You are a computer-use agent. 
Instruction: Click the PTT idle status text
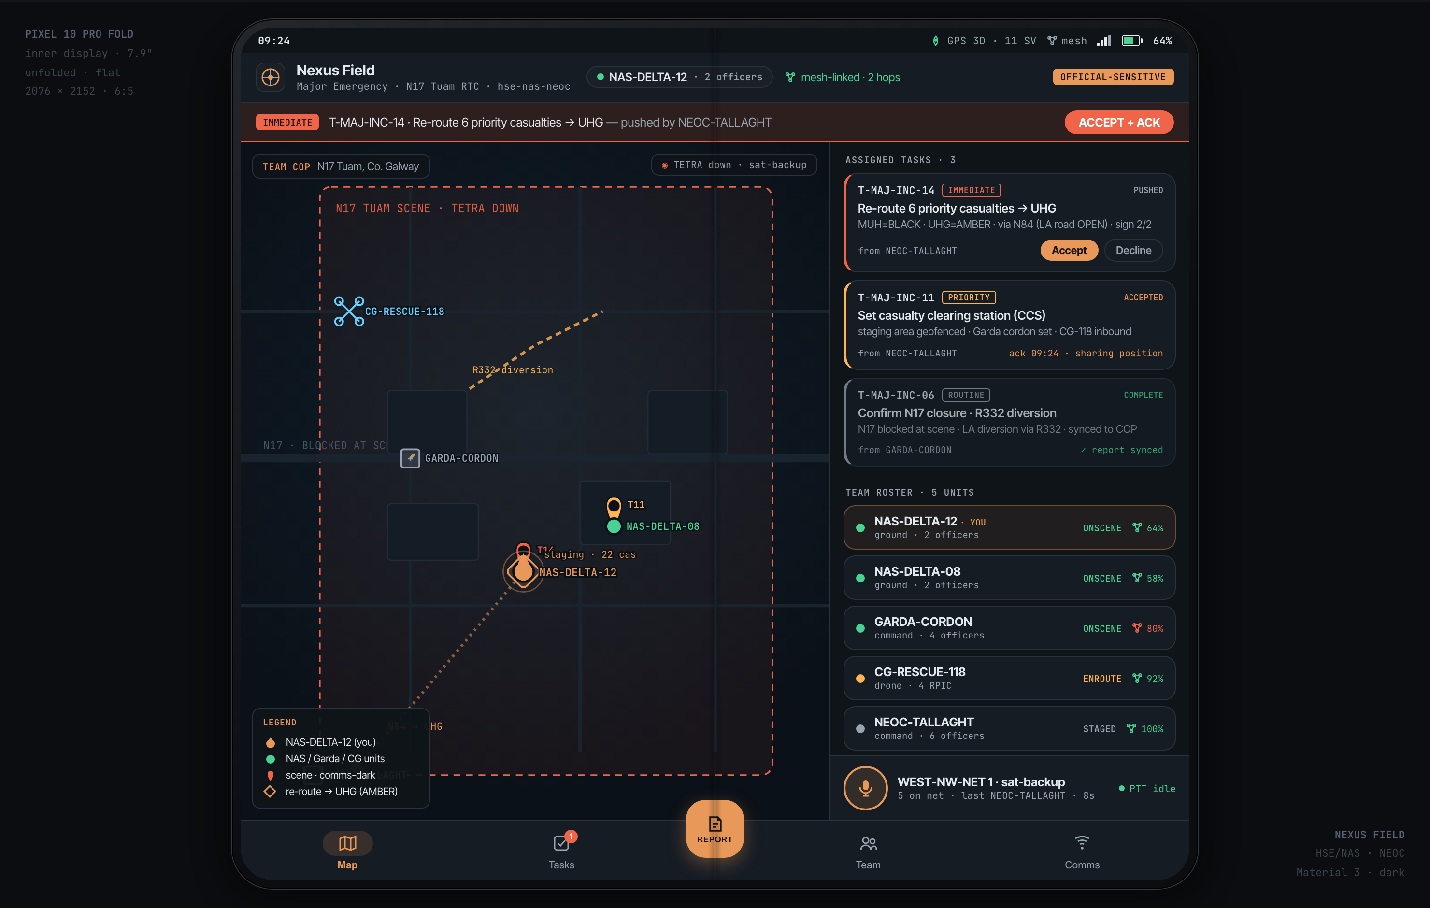point(1151,789)
